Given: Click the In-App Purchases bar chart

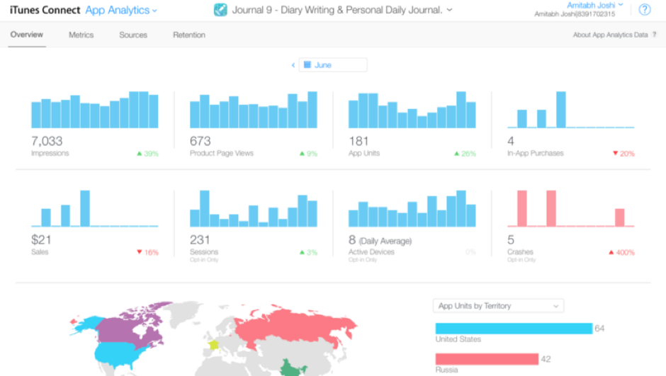Looking at the screenshot, I should [571, 110].
